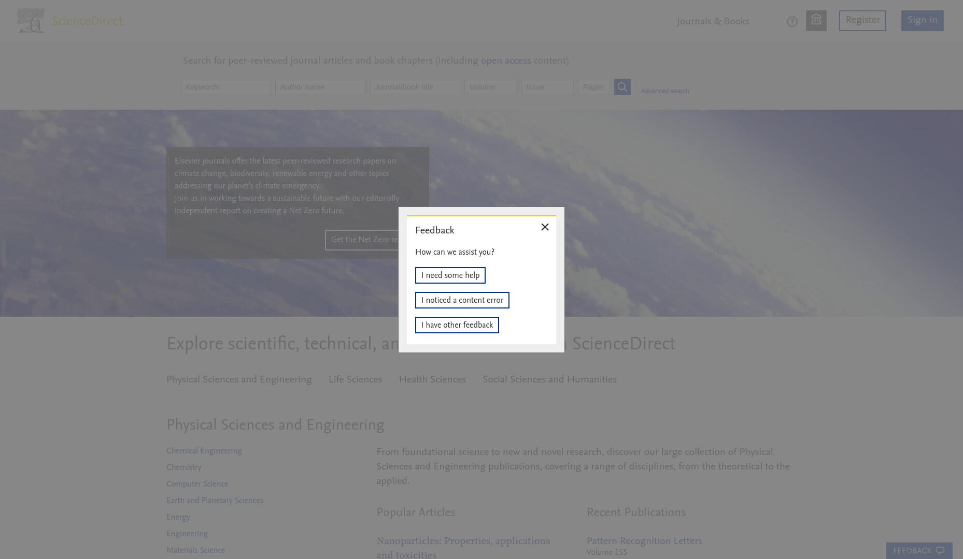Click the 'Popular Articles' heading
The width and height of the screenshot is (963, 559).
(416, 512)
